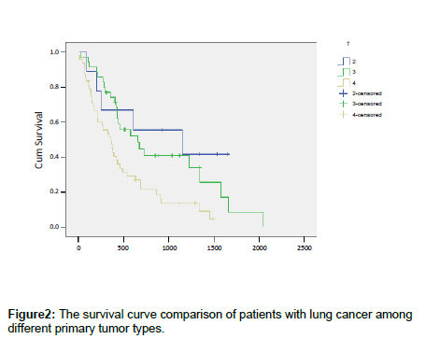Click the 500 tick label on x-axis
426x339 pixels.
tap(123, 248)
